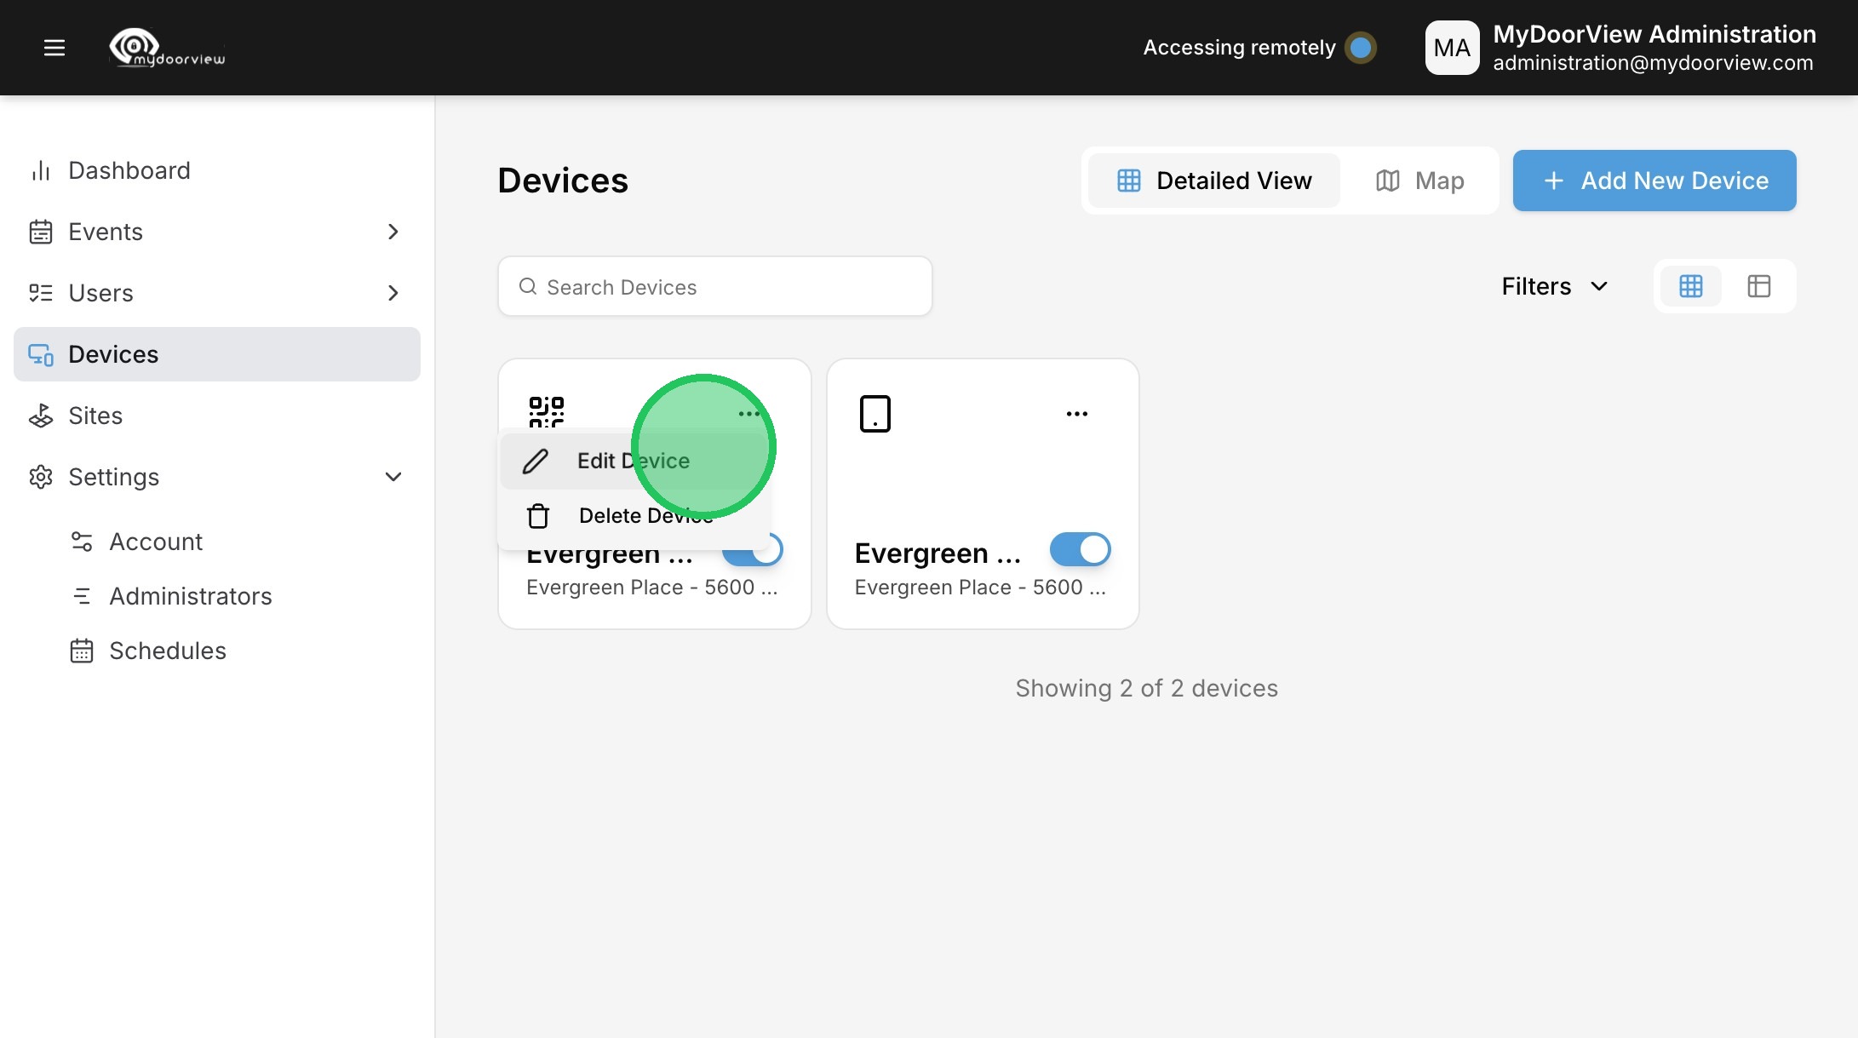Click the remote access status indicator
1858x1038 pixels.
[1360, 48]
